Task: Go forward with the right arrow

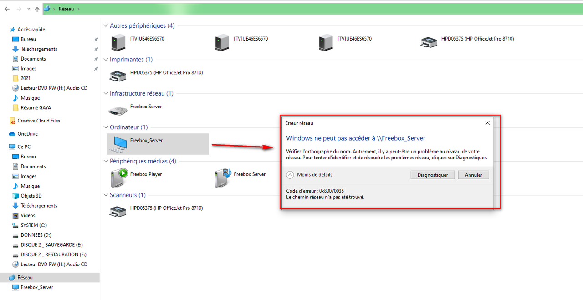Action: (19, 9)
